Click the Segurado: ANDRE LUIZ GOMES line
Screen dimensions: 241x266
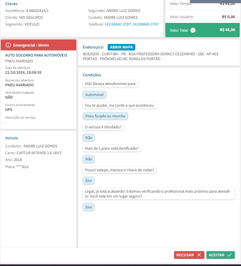(114, 11)
